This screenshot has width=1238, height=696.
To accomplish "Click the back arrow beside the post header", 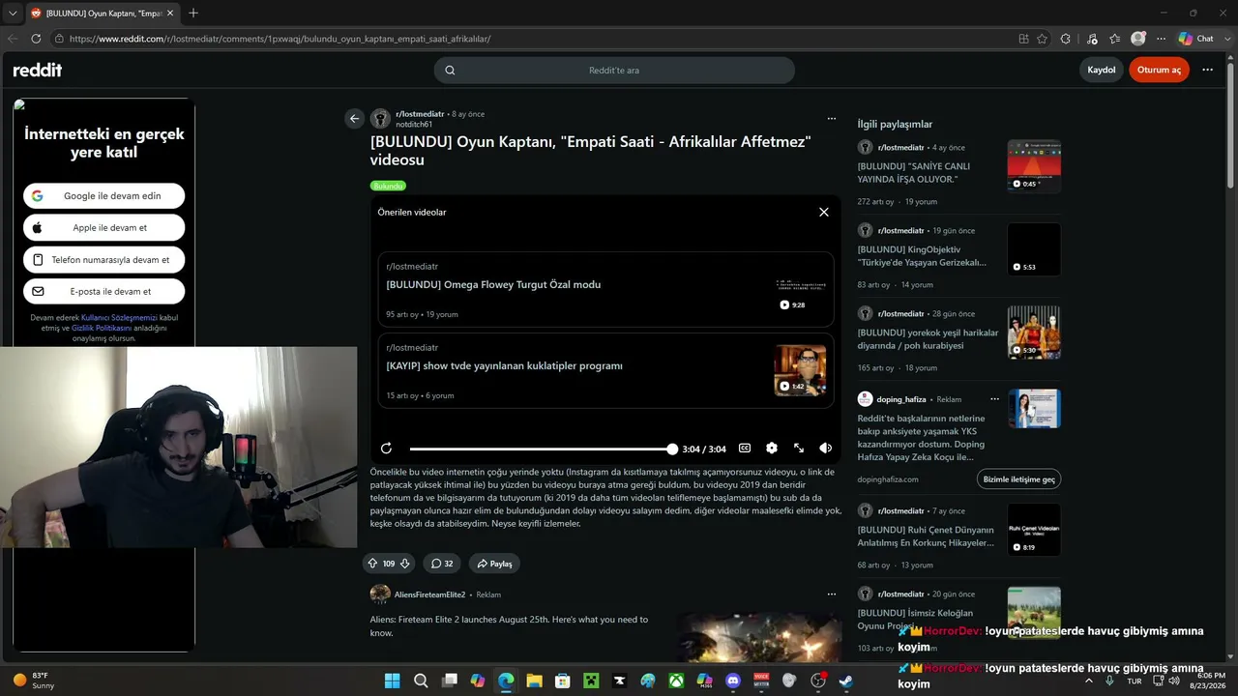I will (x=354, y=119).
